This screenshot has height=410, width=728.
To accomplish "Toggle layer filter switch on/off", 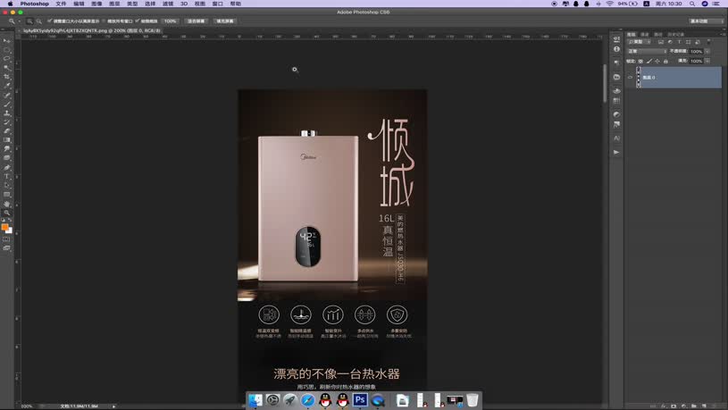I will click(x=709, y=42).
